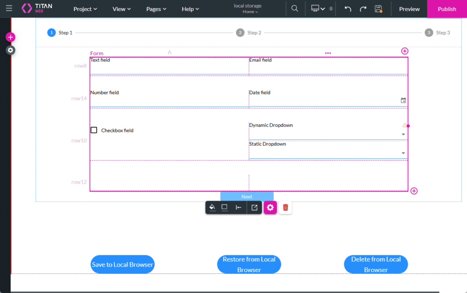Click the undo arrow

pyautogui.click(x=348, y=9)
